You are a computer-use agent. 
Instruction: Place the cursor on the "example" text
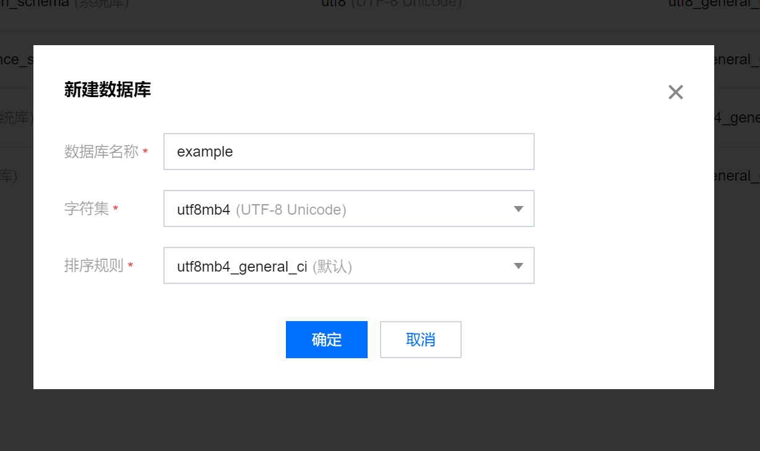pos(205,152)
